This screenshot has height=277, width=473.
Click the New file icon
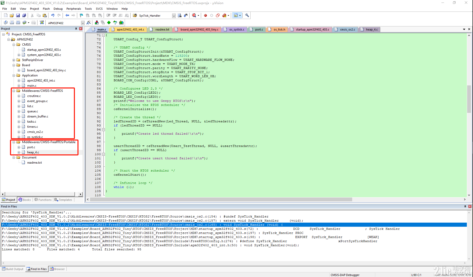click(6, 15)
